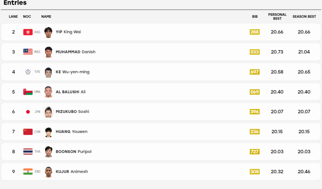Click lane number 9
The height and width of the screenshot is (189, 322).
(13, 172)
